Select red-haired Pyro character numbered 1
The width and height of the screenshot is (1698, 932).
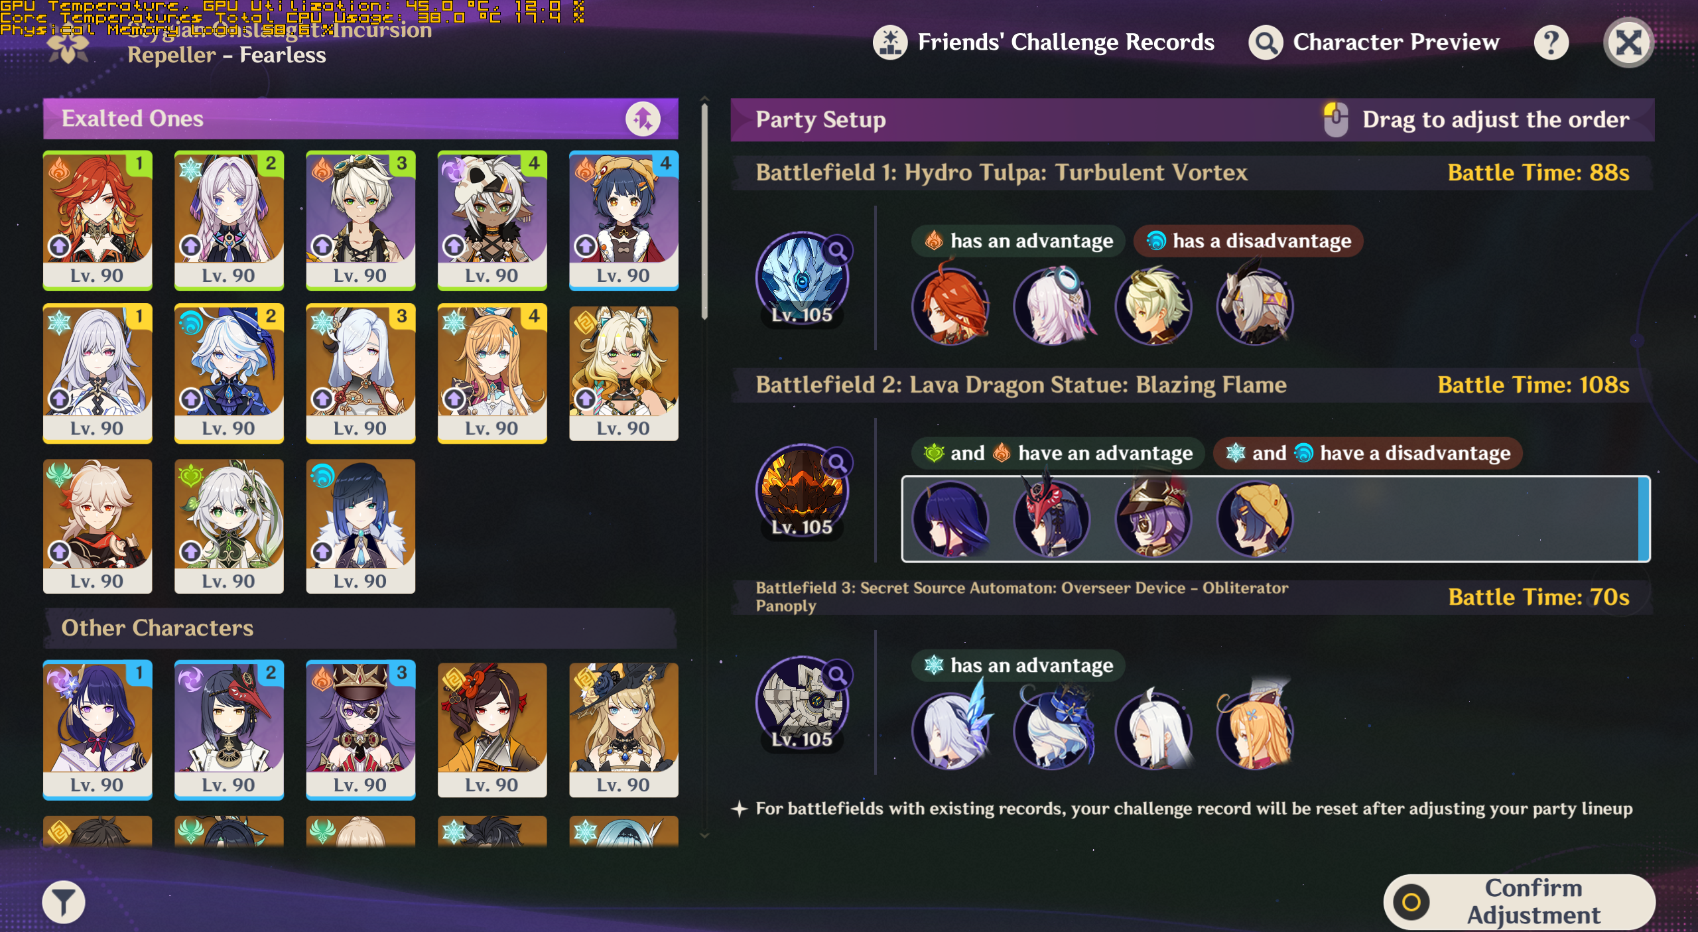[98, 220]
